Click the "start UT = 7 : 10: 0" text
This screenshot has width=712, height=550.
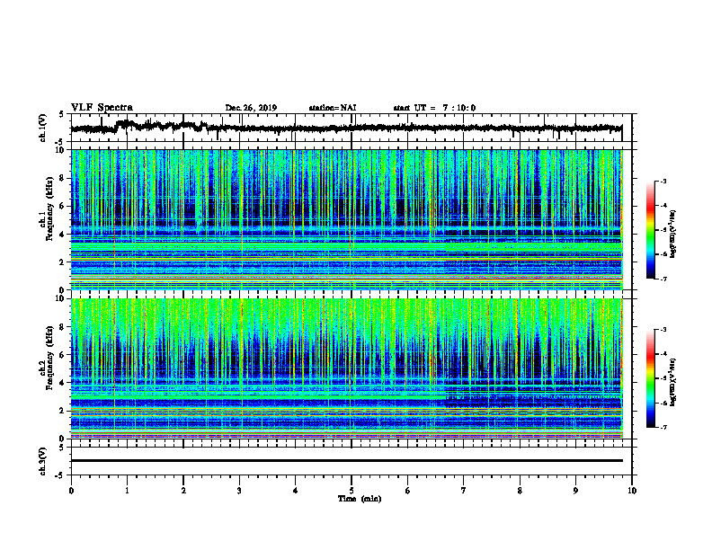tap(434, 108)
